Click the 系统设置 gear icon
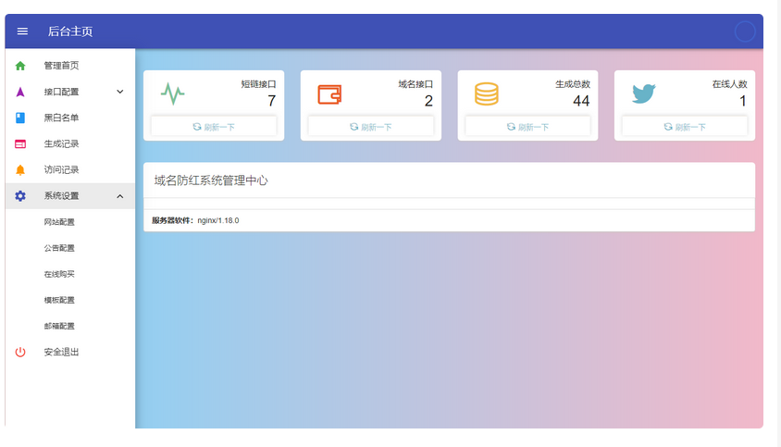The height and width of the screenshot is (447, 781). [20, 196]
